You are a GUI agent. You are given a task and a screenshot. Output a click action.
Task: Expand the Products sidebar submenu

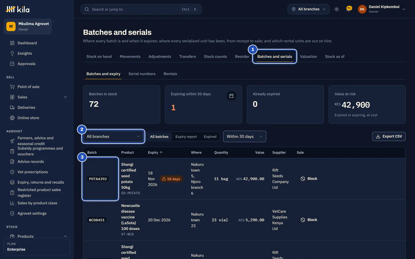(x=65, y=236)
